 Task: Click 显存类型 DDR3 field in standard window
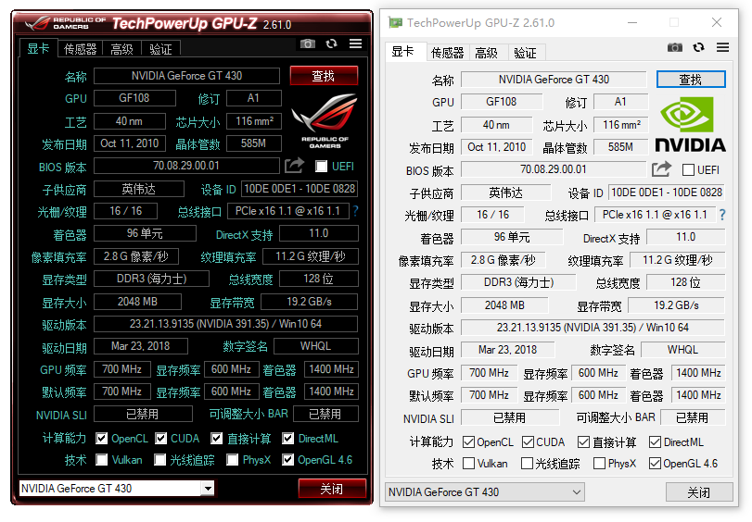[518, 282]
